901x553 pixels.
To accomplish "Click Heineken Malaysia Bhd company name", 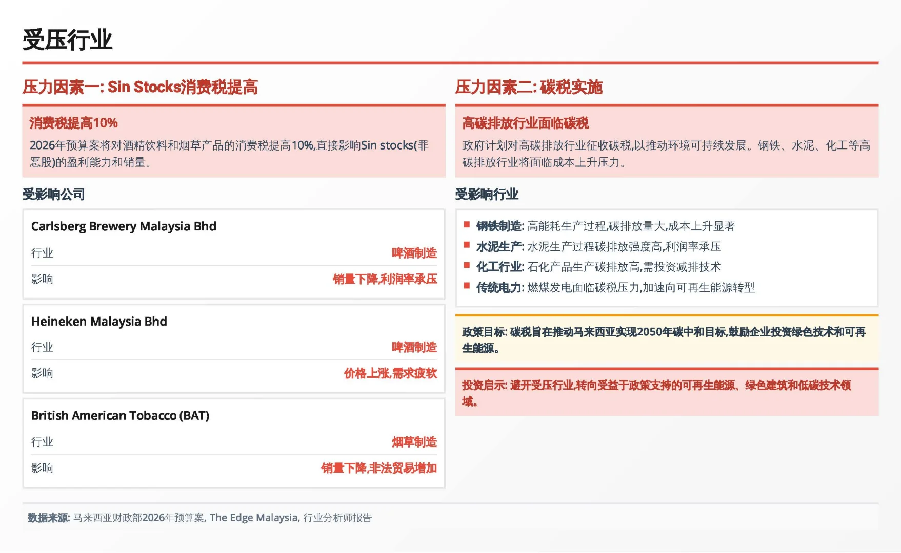I will [99, 322].
